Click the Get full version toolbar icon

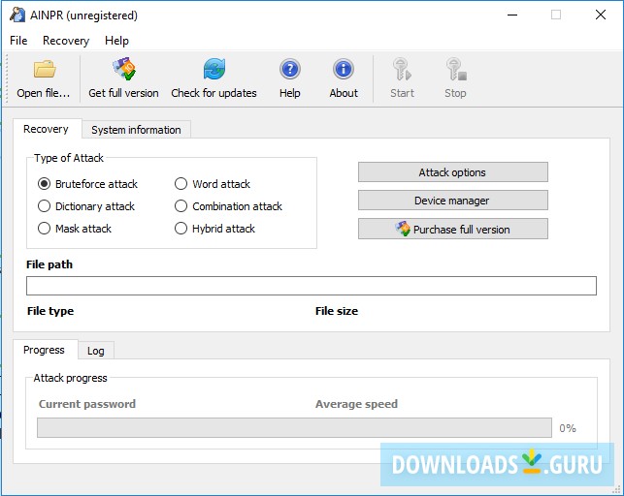pos(124,69)
